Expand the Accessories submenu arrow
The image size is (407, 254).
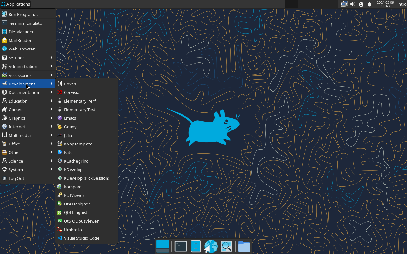[x=51, y=75]
